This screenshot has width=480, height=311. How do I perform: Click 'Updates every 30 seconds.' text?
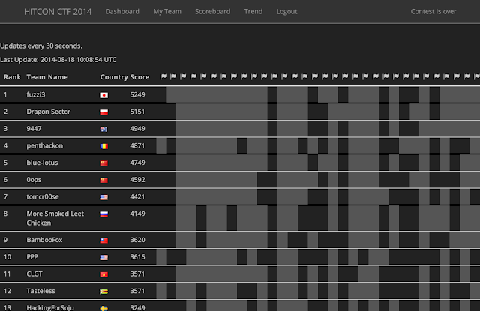[41, 46]
